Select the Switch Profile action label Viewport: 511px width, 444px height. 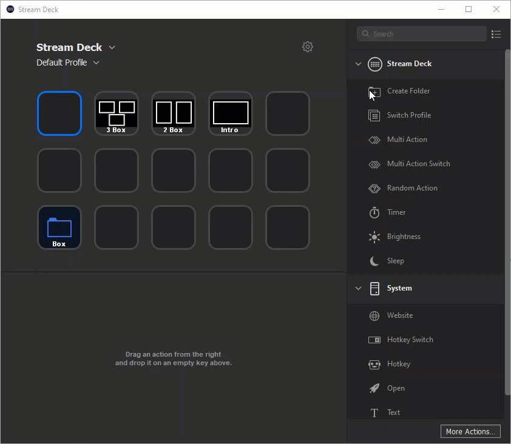pos(409,115)
